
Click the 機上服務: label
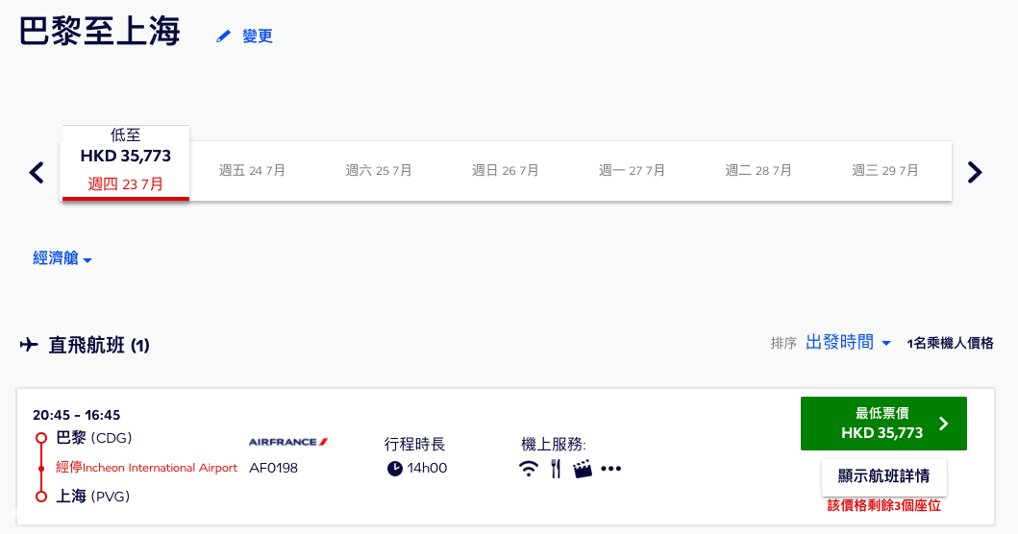tap(553, 445)
